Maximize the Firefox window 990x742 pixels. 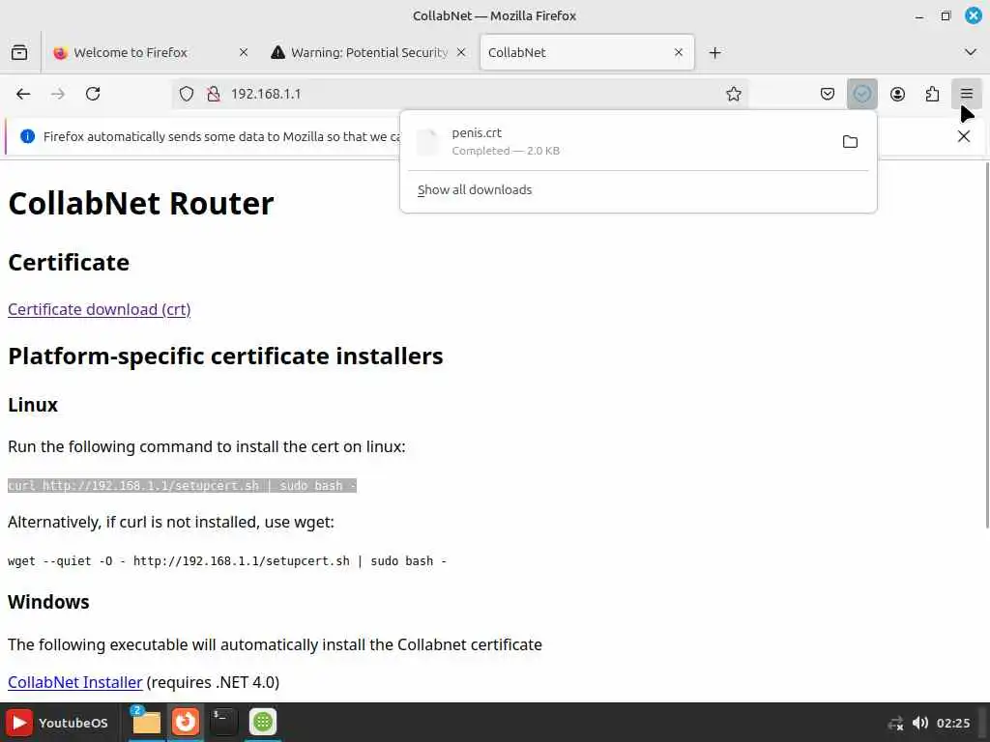(x=946, y=15)
